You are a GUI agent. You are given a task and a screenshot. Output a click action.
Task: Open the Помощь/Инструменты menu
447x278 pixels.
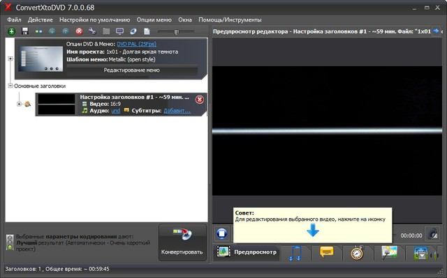(230, 20)
